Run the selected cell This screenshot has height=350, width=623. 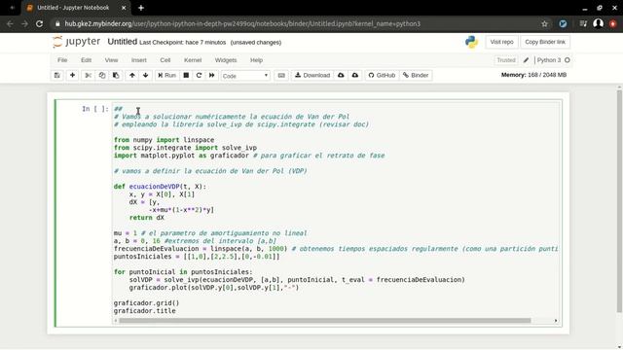tap(166, 76)
